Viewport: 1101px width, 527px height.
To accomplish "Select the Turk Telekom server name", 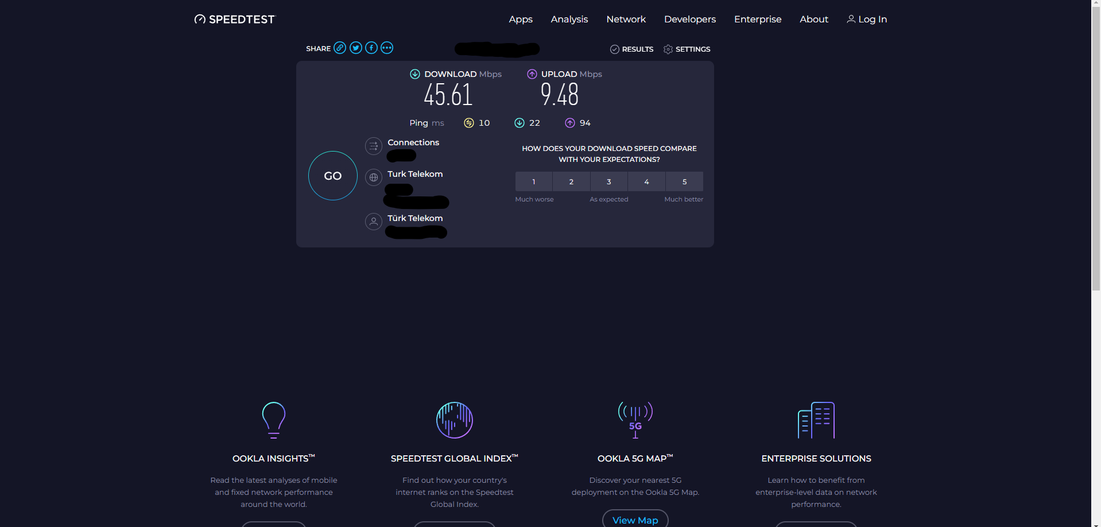I will 415,174.
